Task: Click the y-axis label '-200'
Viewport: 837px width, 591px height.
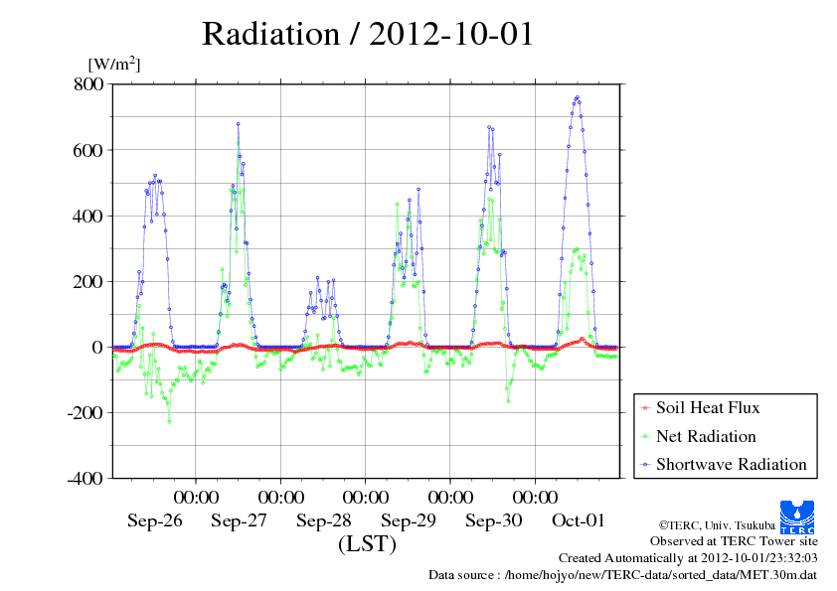Action: [84, 413]
